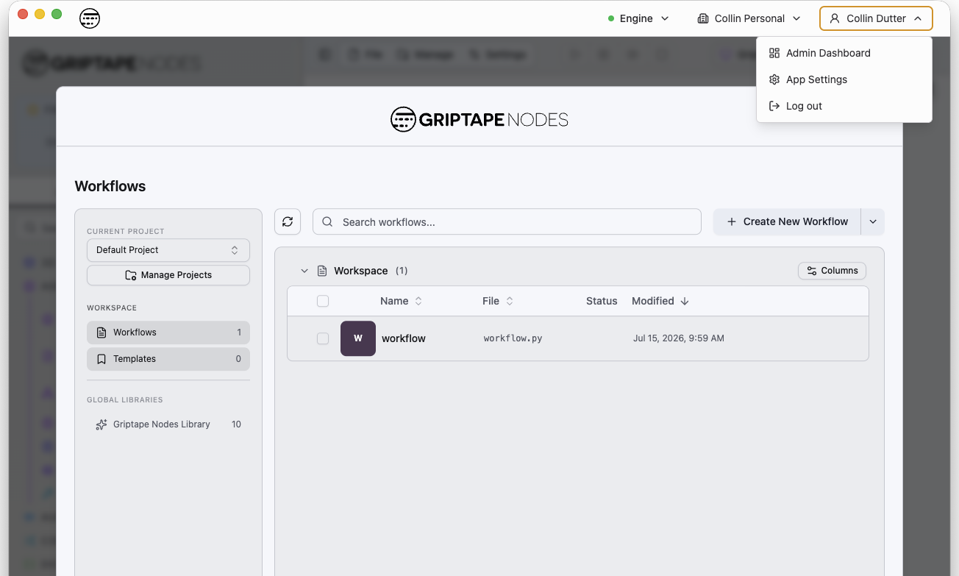Image resolution: width=959 pixels, height=576 pixels.
Task: Click the plus icon on Create New Workflow
Action: 732,221
